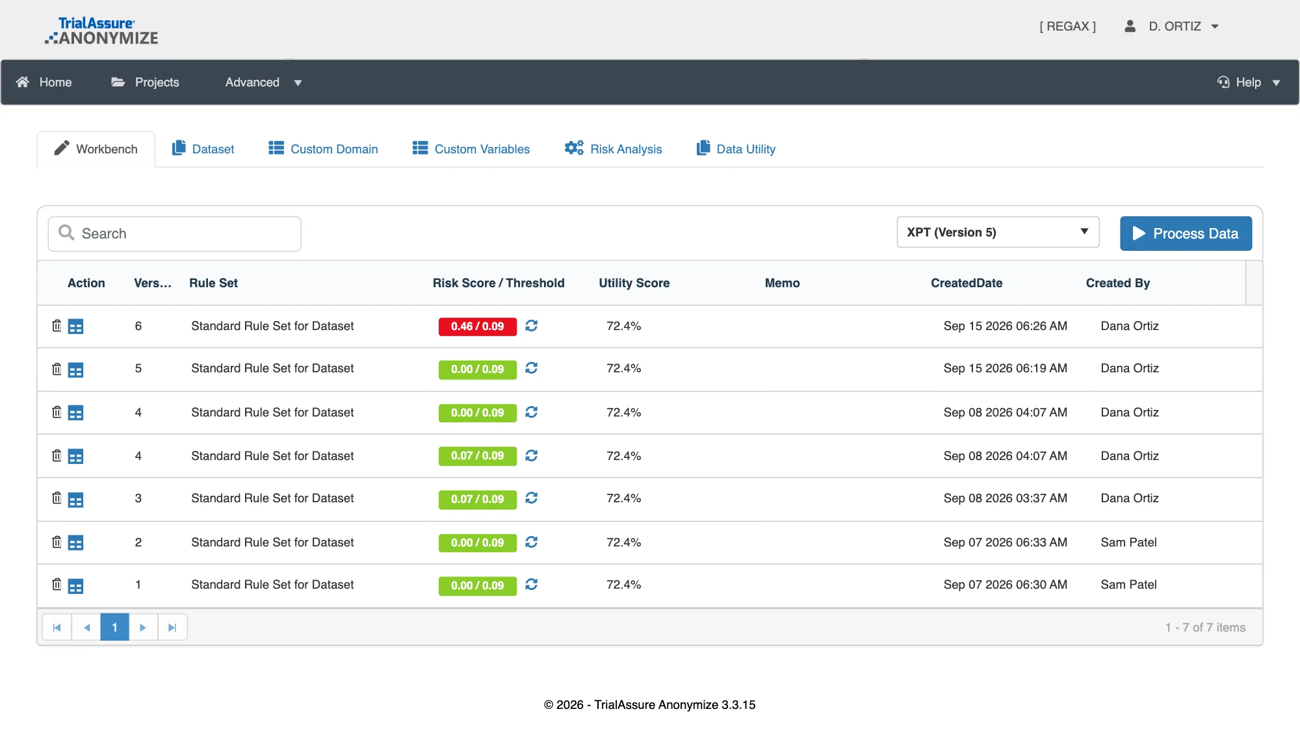The height and width of the screenshot is (731, 1300).
Task: Delete the version 2 row
Action: (57, 542)
